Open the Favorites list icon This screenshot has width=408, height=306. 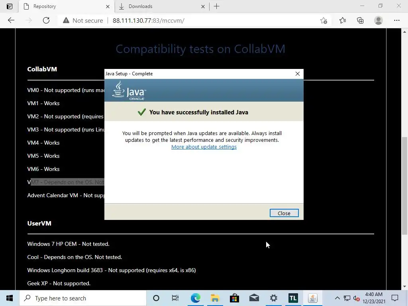point(343,20)
